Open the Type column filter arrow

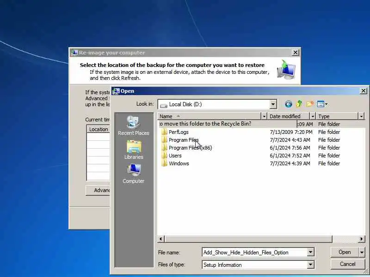[x=361, y=116]
